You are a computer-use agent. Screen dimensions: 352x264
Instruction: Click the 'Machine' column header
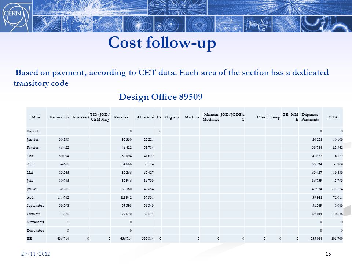click(x=192, y=117)
